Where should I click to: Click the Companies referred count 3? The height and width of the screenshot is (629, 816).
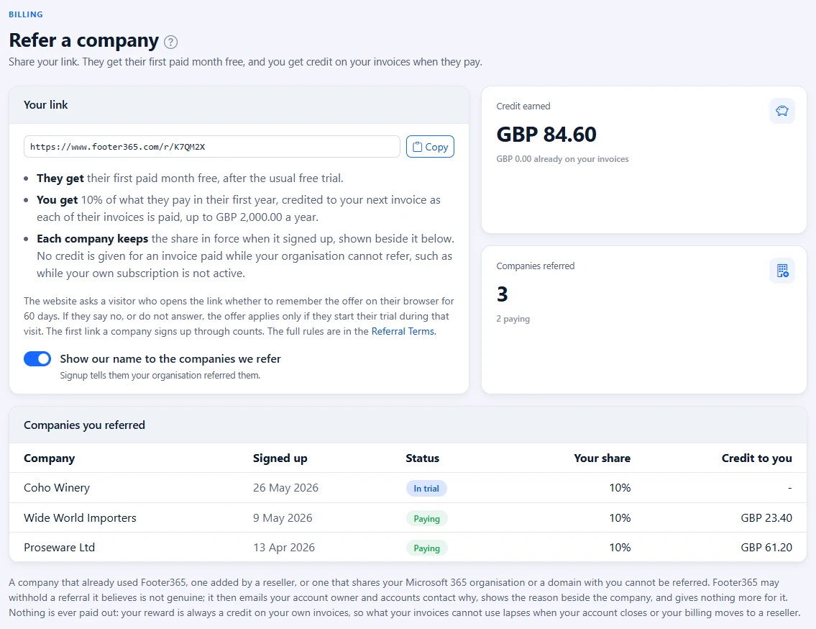coord(503,294)
